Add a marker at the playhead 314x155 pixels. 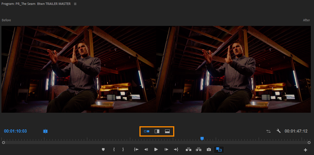(x=103, y=150)
